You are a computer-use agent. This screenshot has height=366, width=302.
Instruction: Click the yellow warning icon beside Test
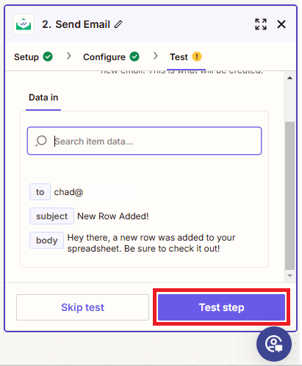point(197,56)
